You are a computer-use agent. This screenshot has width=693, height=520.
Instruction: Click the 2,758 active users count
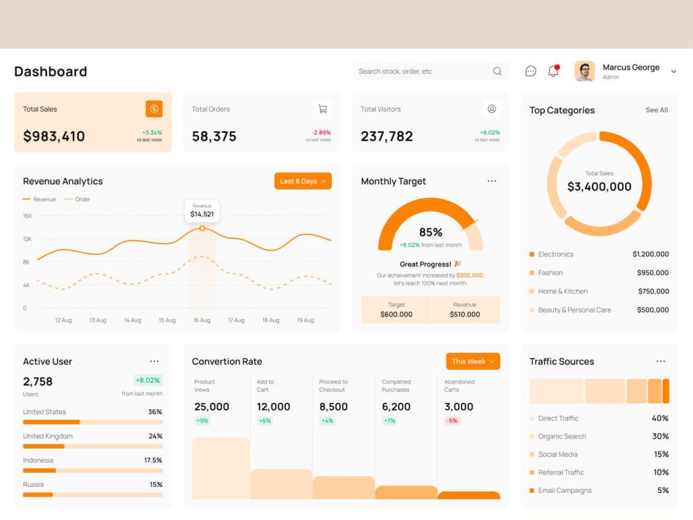pyautogui.click(x=37, y=382)
